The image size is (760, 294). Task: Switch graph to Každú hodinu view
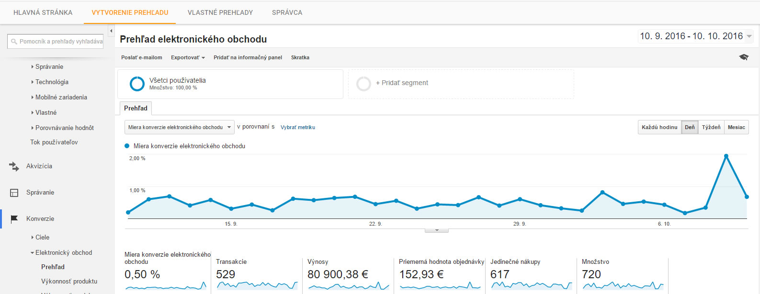pyautogui.click(x=659, y=127)
